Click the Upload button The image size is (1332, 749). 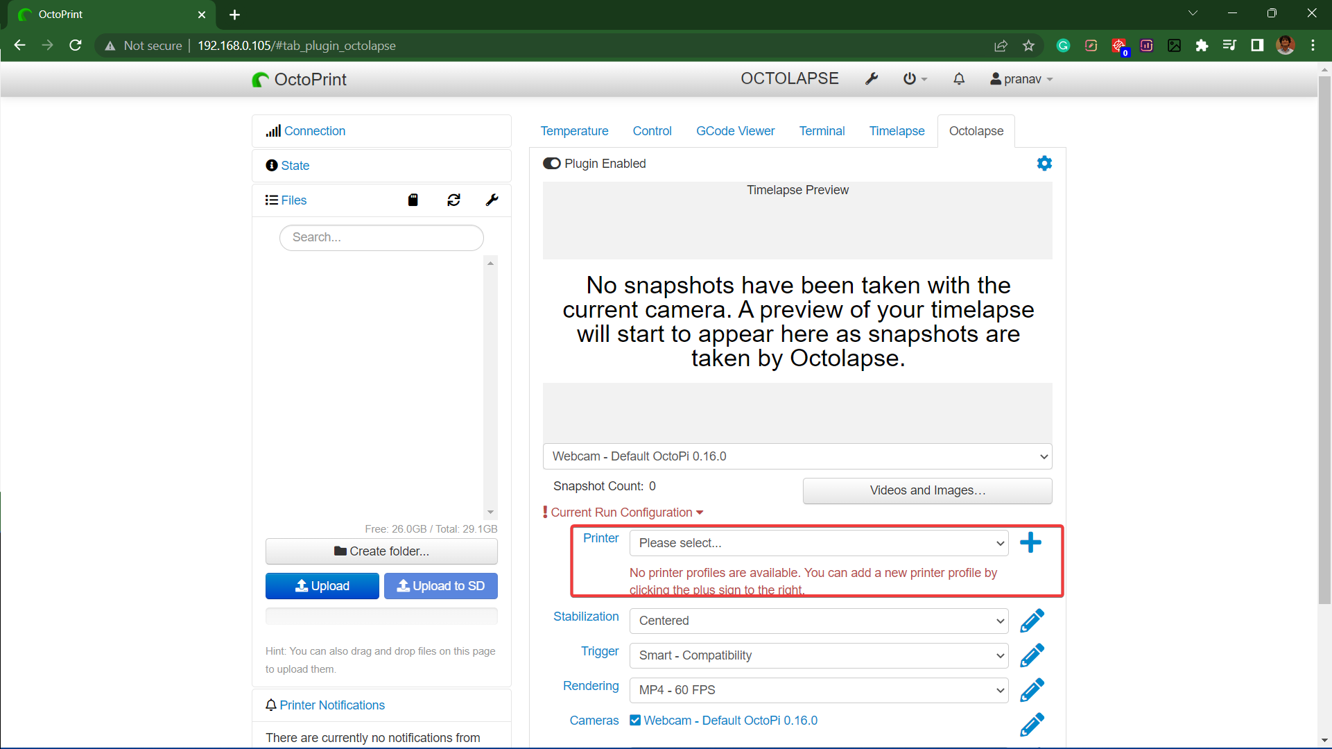click(x=322, y=586)
